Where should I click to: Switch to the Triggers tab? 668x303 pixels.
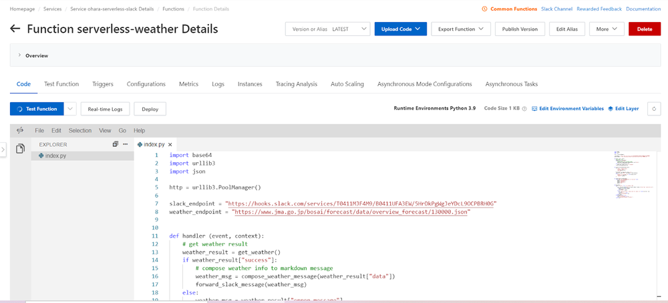click(102, 84)
